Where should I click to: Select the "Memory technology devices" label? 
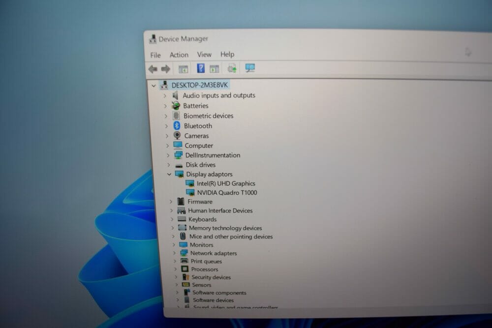(x=225, y=228)
